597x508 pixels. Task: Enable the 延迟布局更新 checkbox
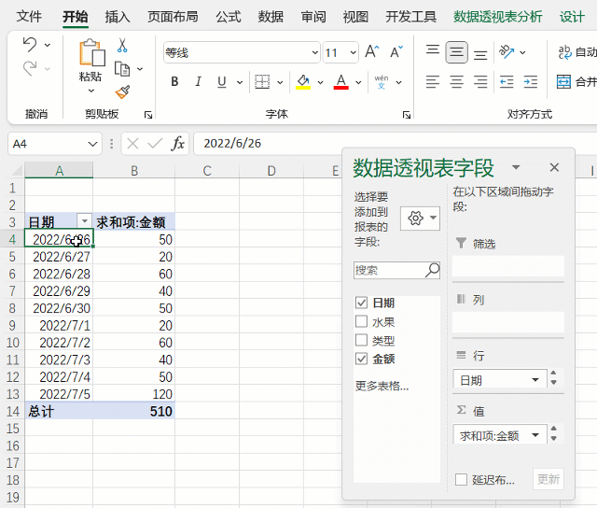click(461, 480)
